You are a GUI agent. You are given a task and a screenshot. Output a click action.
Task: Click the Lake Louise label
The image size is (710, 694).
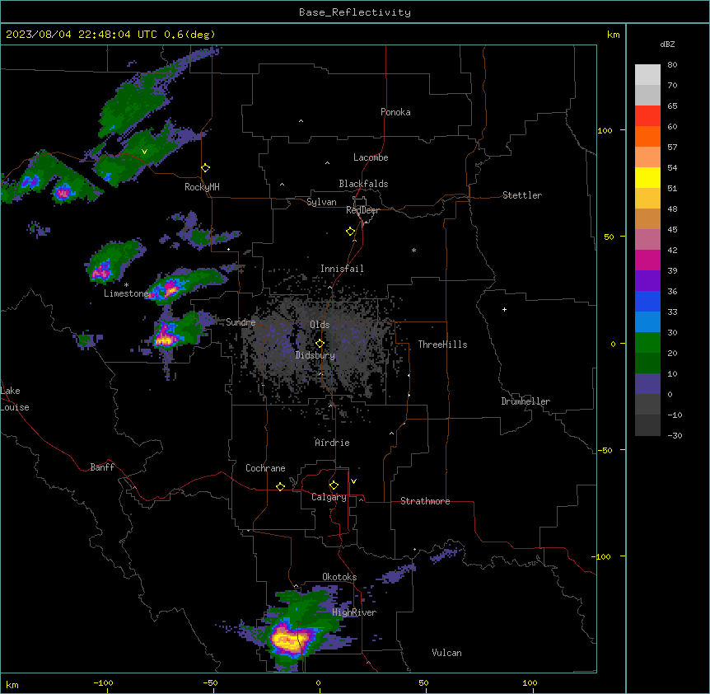click(x=13, y=399)
